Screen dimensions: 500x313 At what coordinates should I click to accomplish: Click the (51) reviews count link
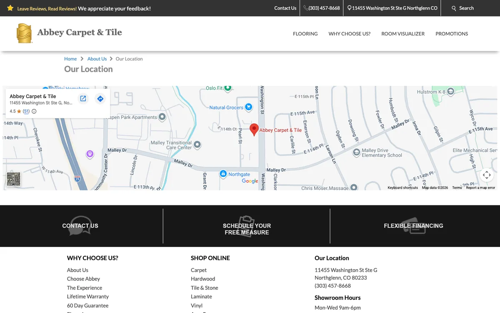pyautogui.click(x=26, y=111)
